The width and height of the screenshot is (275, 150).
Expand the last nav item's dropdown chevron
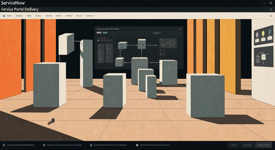[95, 16]
